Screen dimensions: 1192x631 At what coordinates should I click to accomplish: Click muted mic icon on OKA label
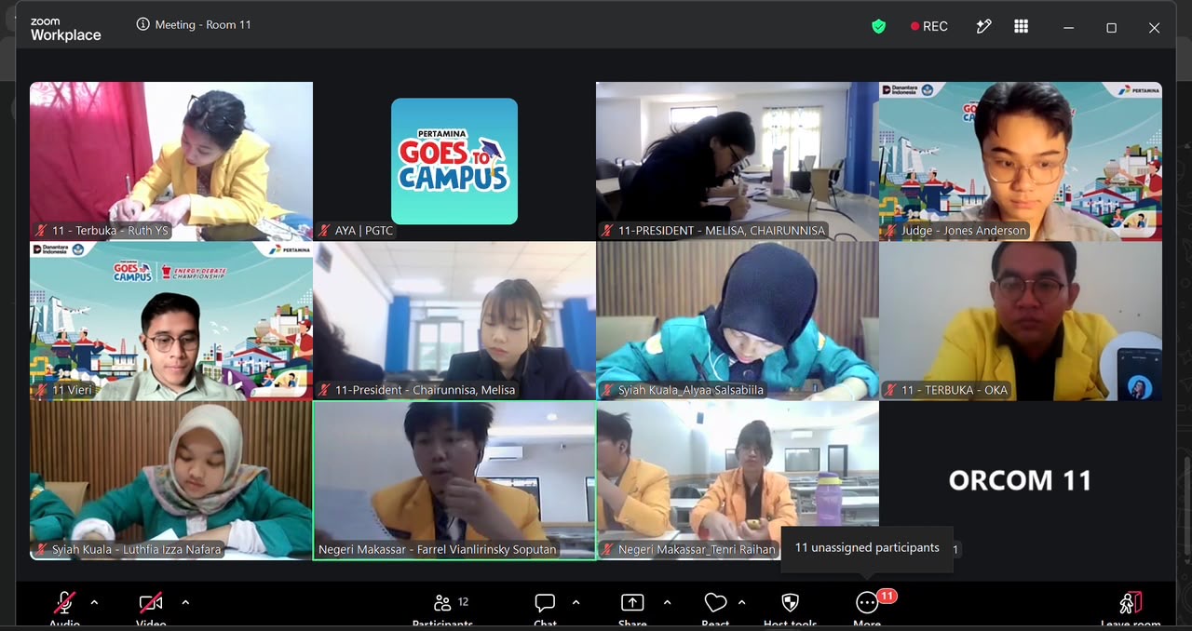[x=890, y=390]
